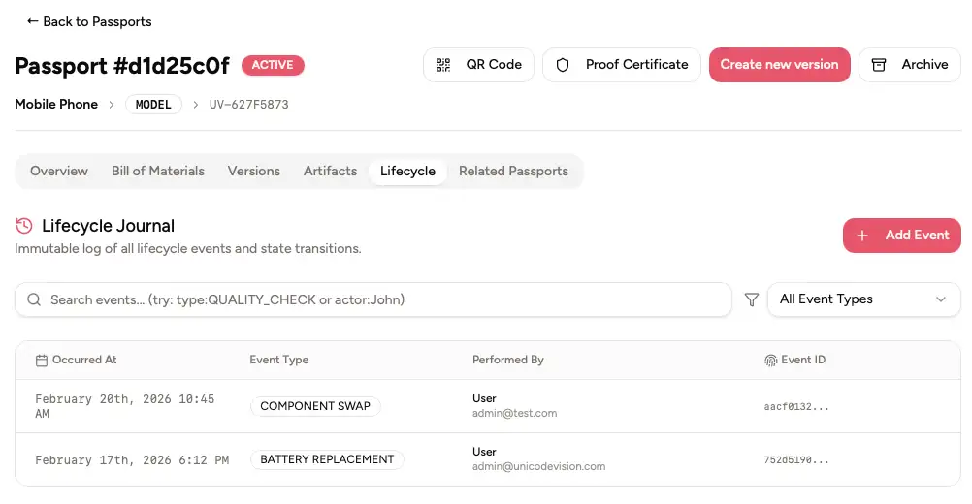Go to the Overview tab

point(59,171)
